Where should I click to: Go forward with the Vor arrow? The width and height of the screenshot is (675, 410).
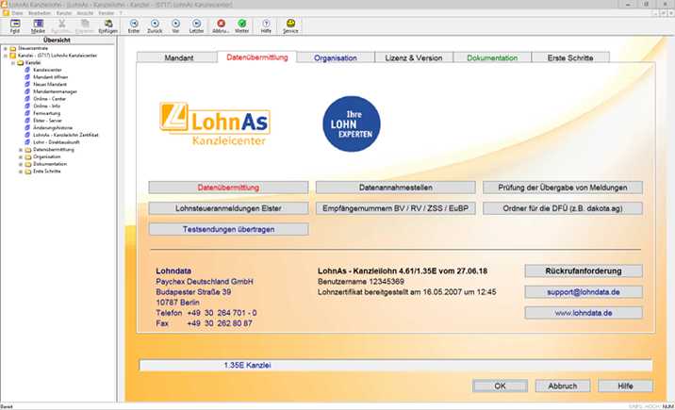(x=175, y=24)
